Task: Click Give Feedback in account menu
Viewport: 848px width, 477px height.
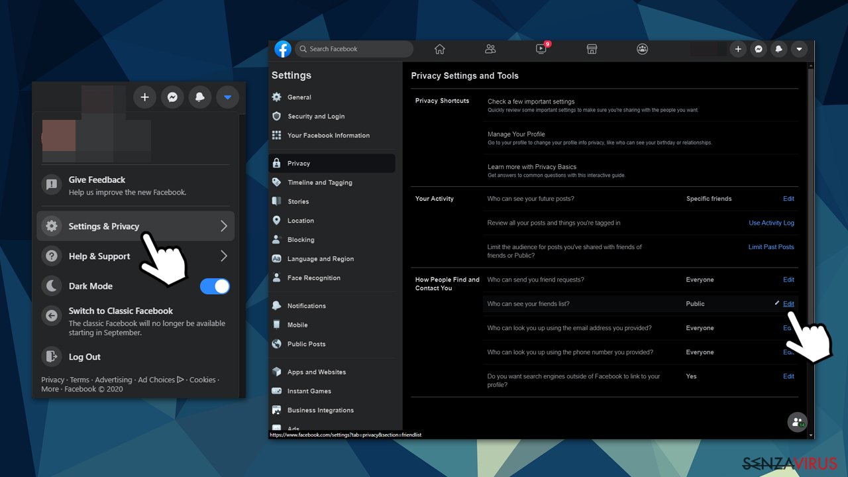Action: (x=136, y=185)
